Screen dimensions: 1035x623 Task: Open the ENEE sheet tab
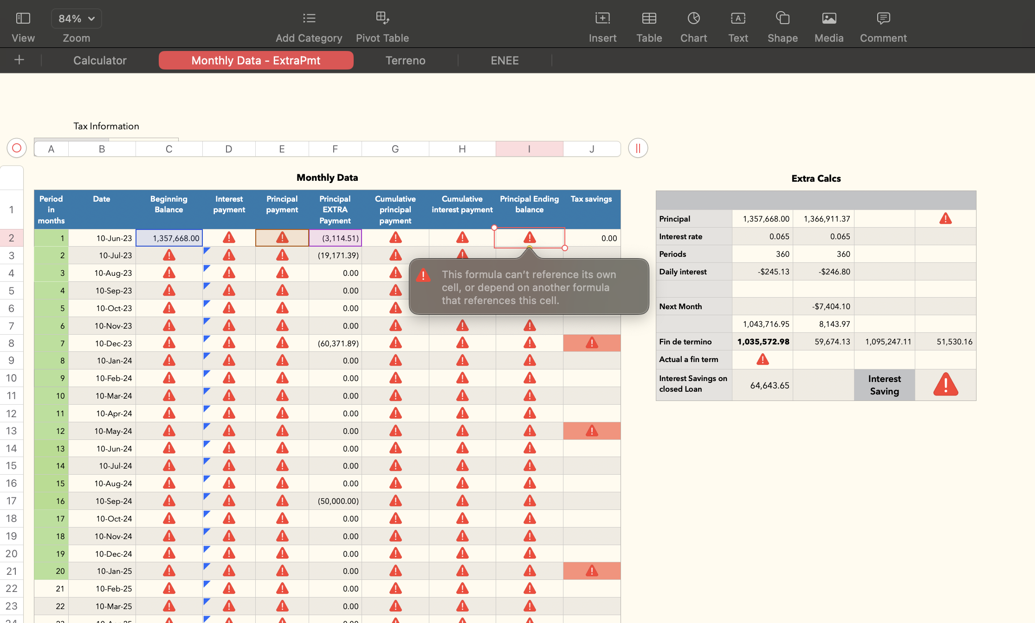505,60
